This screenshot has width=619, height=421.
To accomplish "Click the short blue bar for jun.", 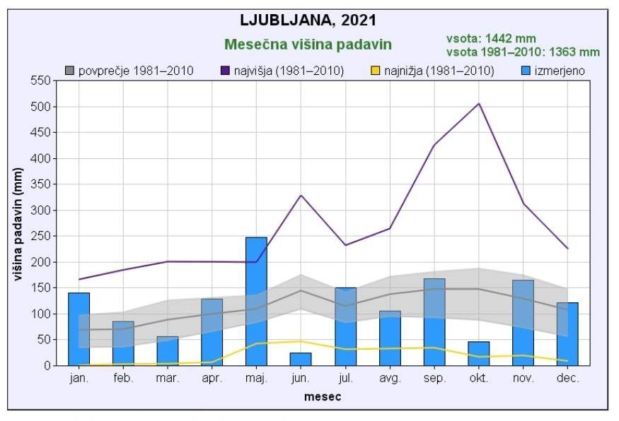I will [301, 359].
